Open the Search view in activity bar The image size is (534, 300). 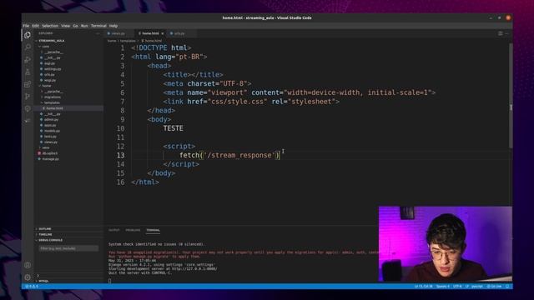28,47
